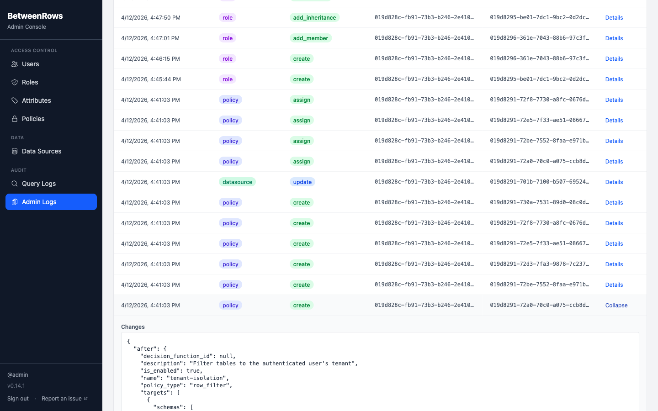
Task: Open Details for the datasource update row
Action: pyautogui.click(x=614, y=182)
